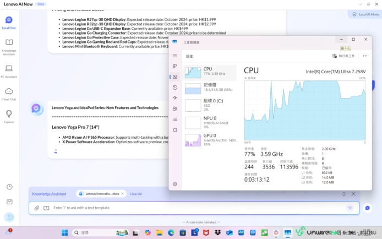The image size is (382, 239).
Task: Open the inbox icon in AI Now sidebar
Action: pyautogui.click(x=9, y=202)
